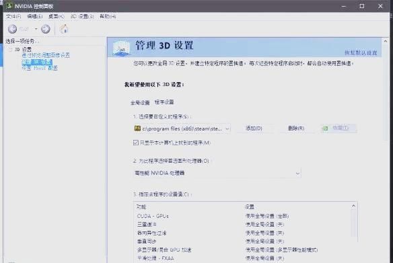The width and height of the screenshot is (393, 263).
Task: Click the Home icon in toolbar
Action: [64, 29]
